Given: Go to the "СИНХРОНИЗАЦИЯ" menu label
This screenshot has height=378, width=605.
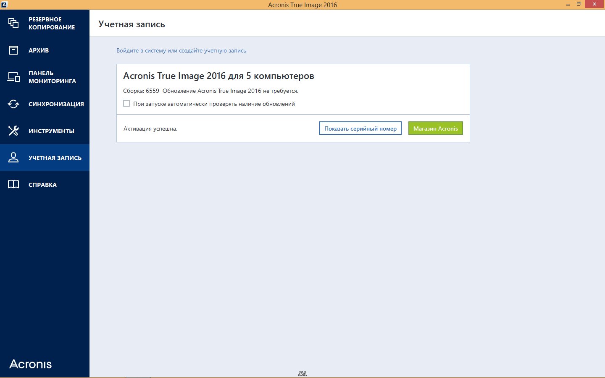Looking at the screenshot, I should (x=56, y=104).
